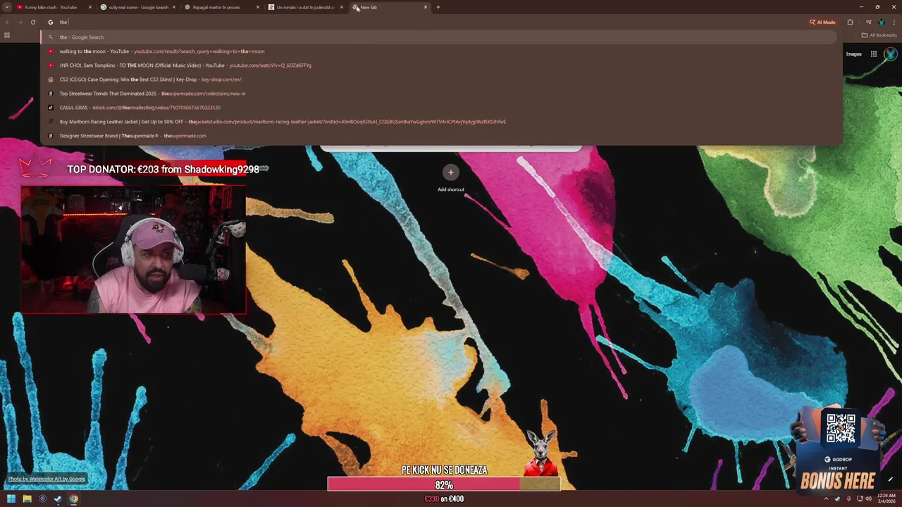This screenshot has width=902, height=507.
Task: Open the All Bookmarks folder
Action: pos(879,35)
